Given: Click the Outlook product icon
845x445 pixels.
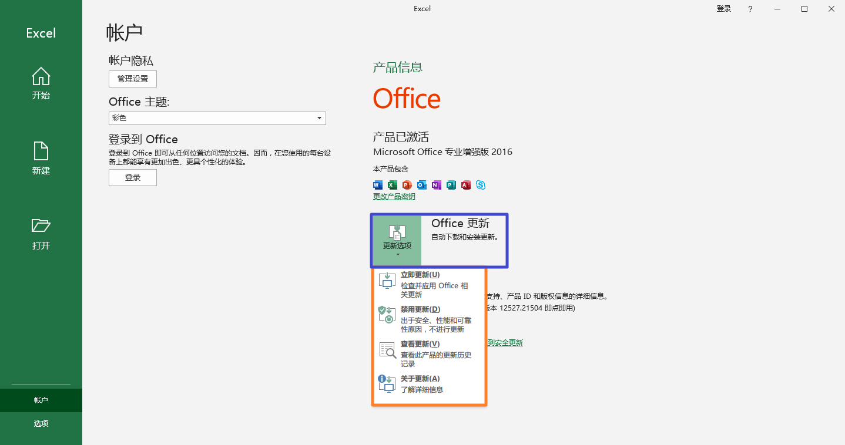Looking at the screenshot, I should coord(422,185).
